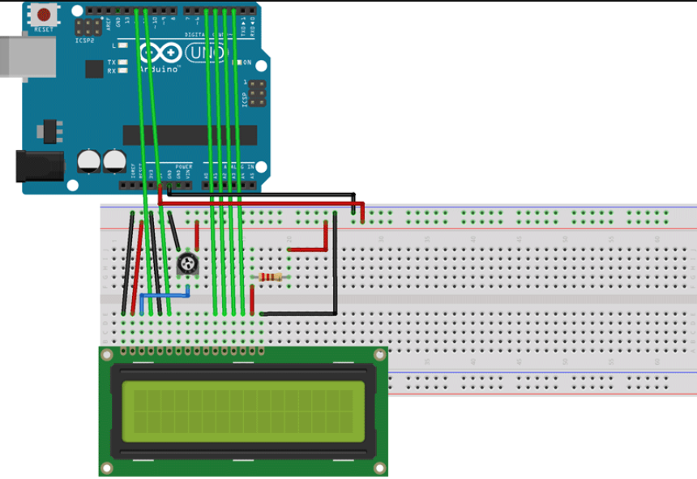Click the LCD's bottom-right mounting hole
The width and height of the screenshot is (697, 479).
(379, 468)
